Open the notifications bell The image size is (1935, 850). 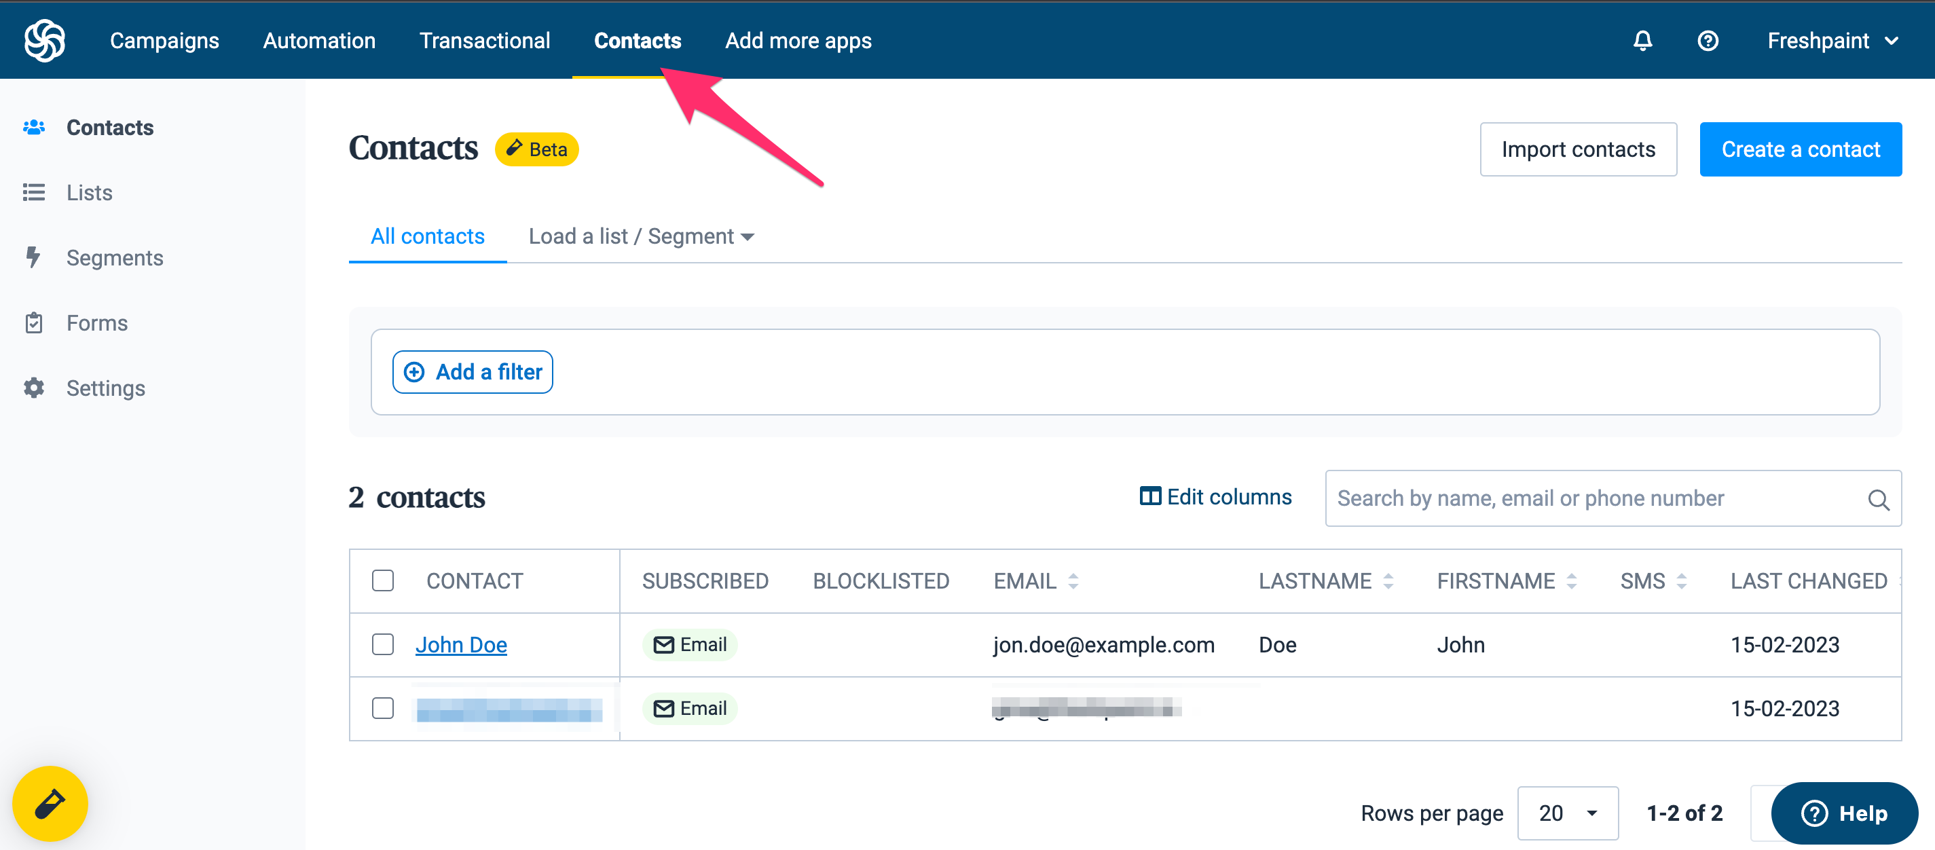pos(1642,41)
